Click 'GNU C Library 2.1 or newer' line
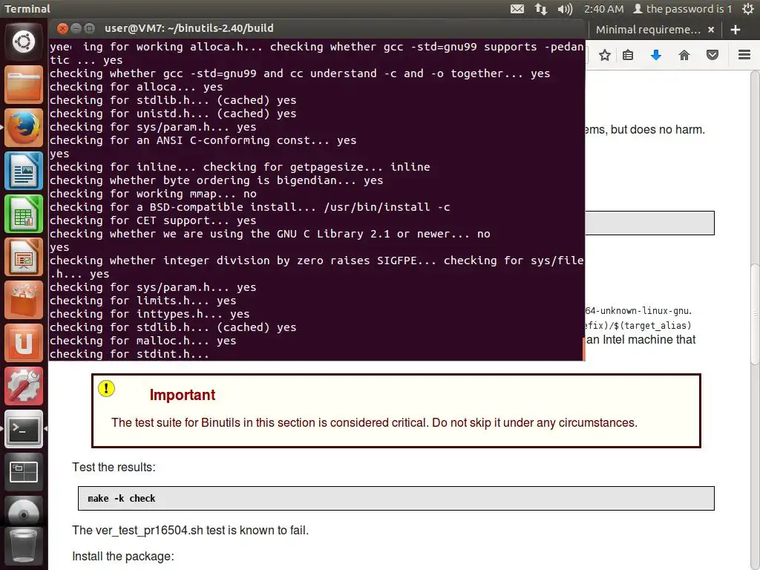The width and height of the screenshot is (760, 570). 270,234
